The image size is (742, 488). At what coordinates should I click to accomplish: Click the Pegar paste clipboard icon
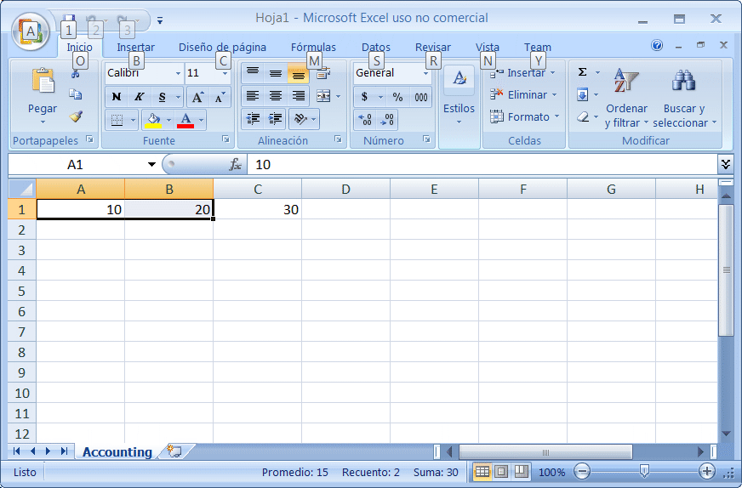pyautogui.click(x=43, y=81)
